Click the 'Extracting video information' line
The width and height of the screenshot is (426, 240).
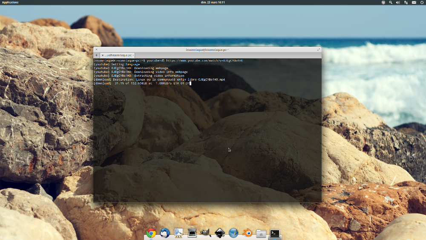(139, 76)
